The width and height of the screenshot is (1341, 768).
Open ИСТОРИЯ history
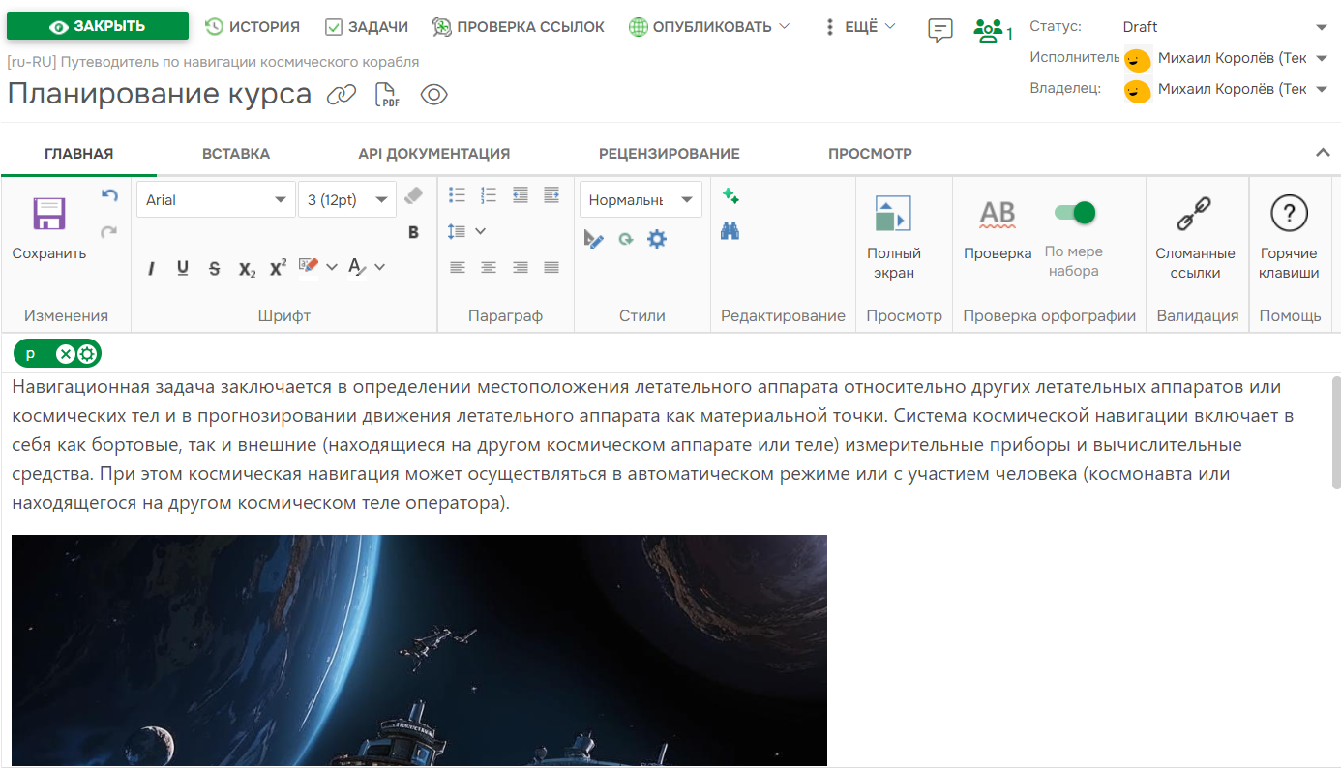coord(253,27)
